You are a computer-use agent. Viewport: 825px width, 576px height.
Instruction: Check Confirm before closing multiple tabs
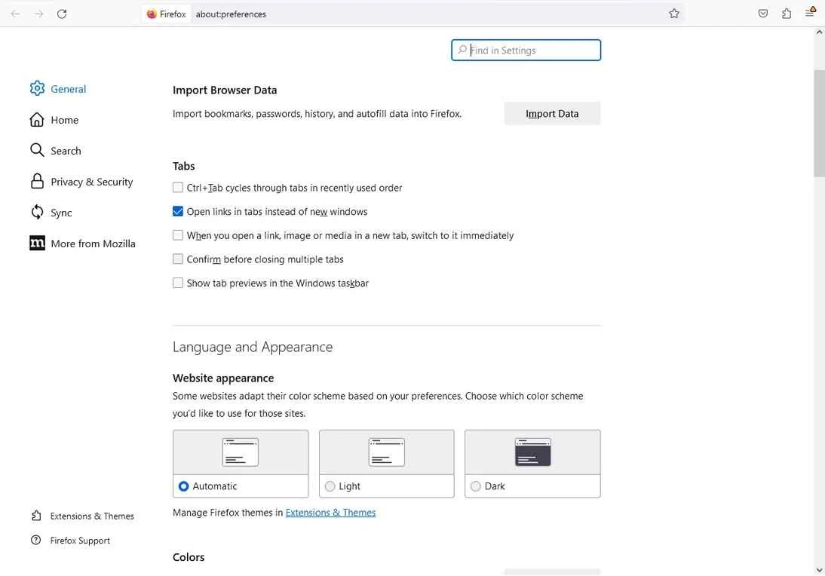178,259
